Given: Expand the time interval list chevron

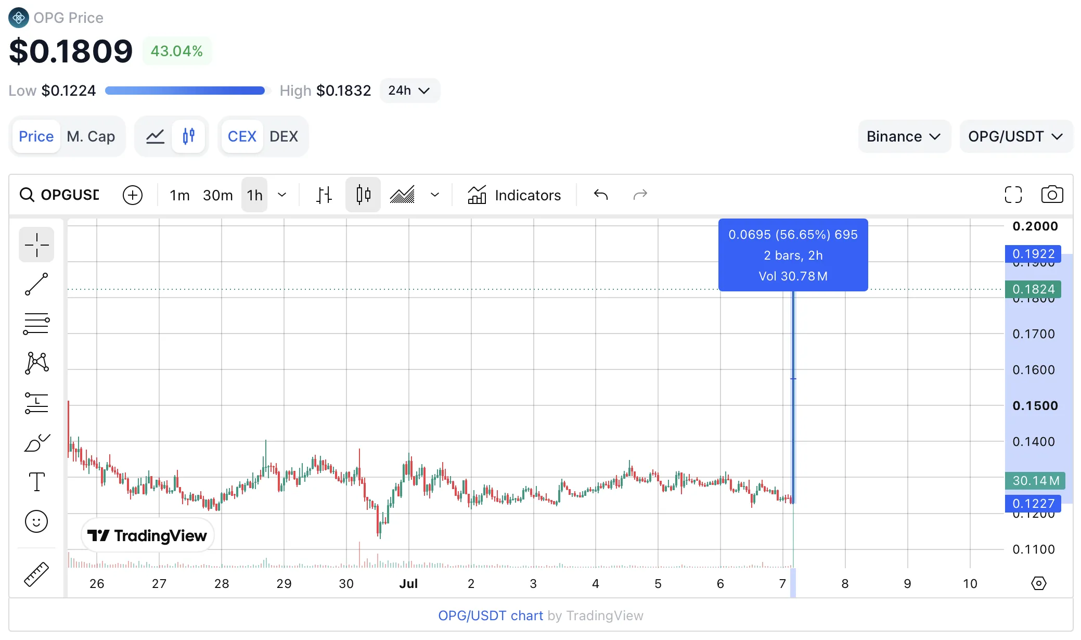Looking at the screenshot, I should 282,195.
